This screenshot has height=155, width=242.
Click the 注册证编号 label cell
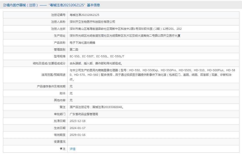(x=35, y=15)
